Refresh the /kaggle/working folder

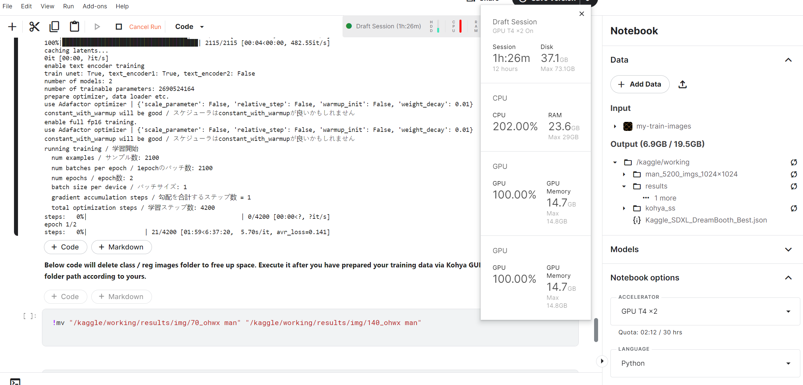click(x=794, y=162)
